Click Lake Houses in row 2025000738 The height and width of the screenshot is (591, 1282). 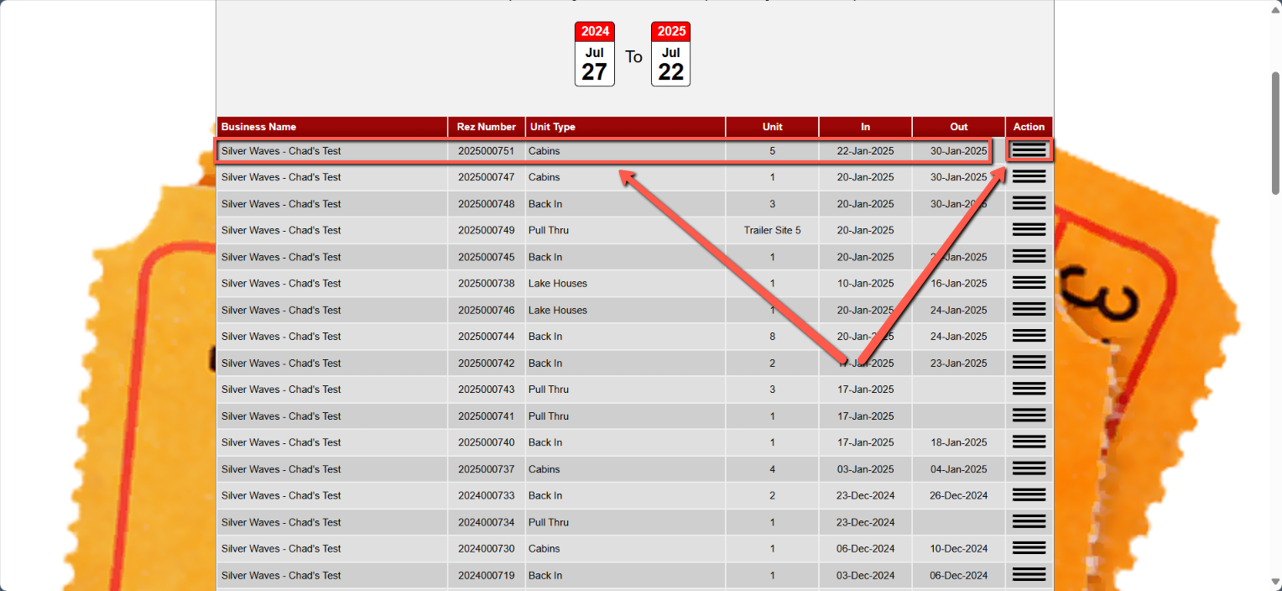pyautogui.click(x=558, y=283)
